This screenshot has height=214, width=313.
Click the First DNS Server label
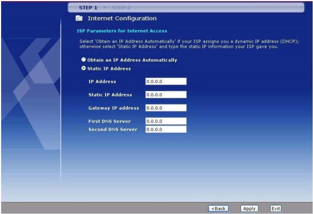coord(107,121)
